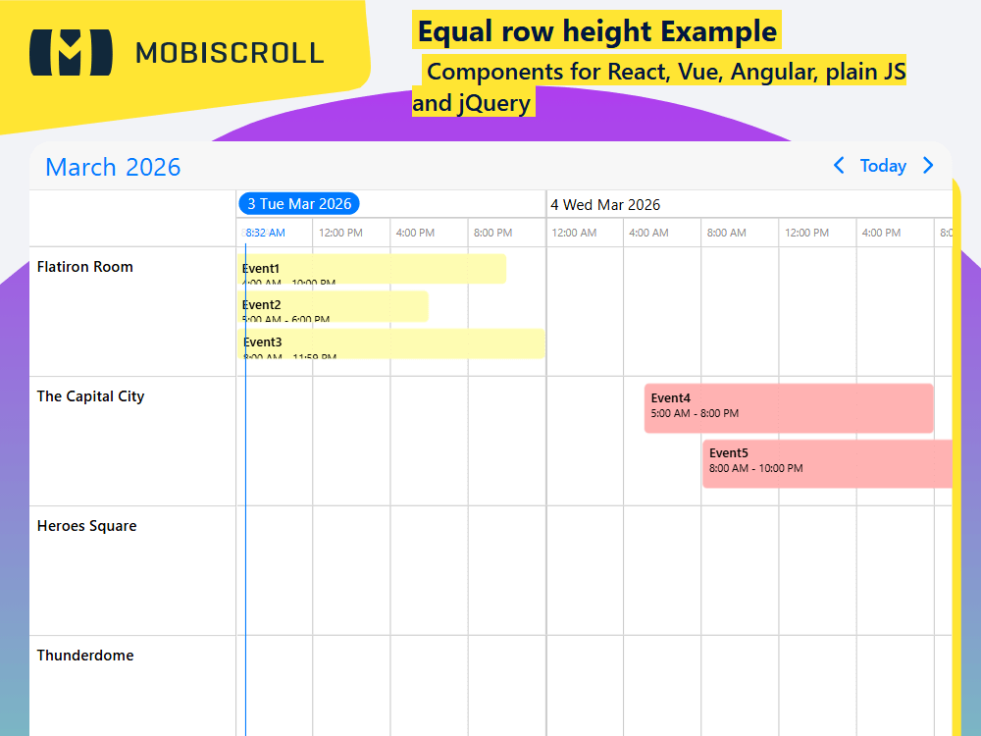Select Event5 ending at 10:00 PM
Viewport: 981px width, 736px height.
[829, 461]
